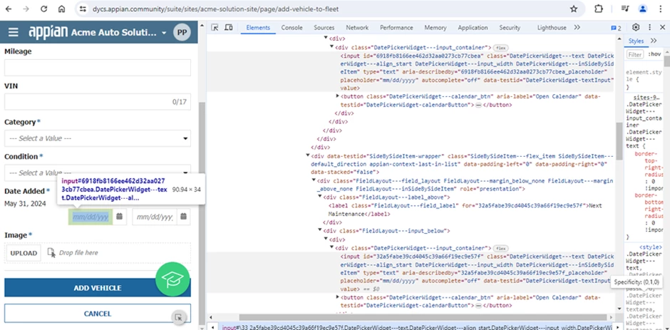The width and height of the screenshot is (670, 330).
Task: Click the Next Maintenance date input
Action: (155, 217)
